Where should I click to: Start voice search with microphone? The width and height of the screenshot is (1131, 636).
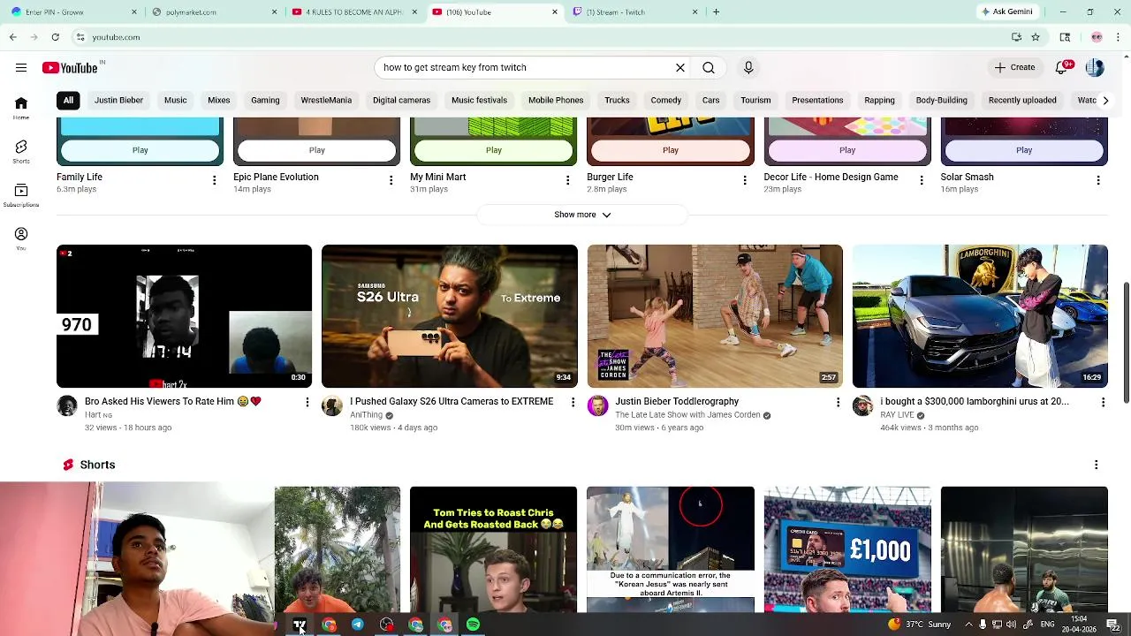748,68
